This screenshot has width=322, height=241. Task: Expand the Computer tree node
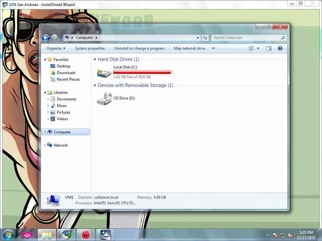pyautogui.click(x=45, y=132)
